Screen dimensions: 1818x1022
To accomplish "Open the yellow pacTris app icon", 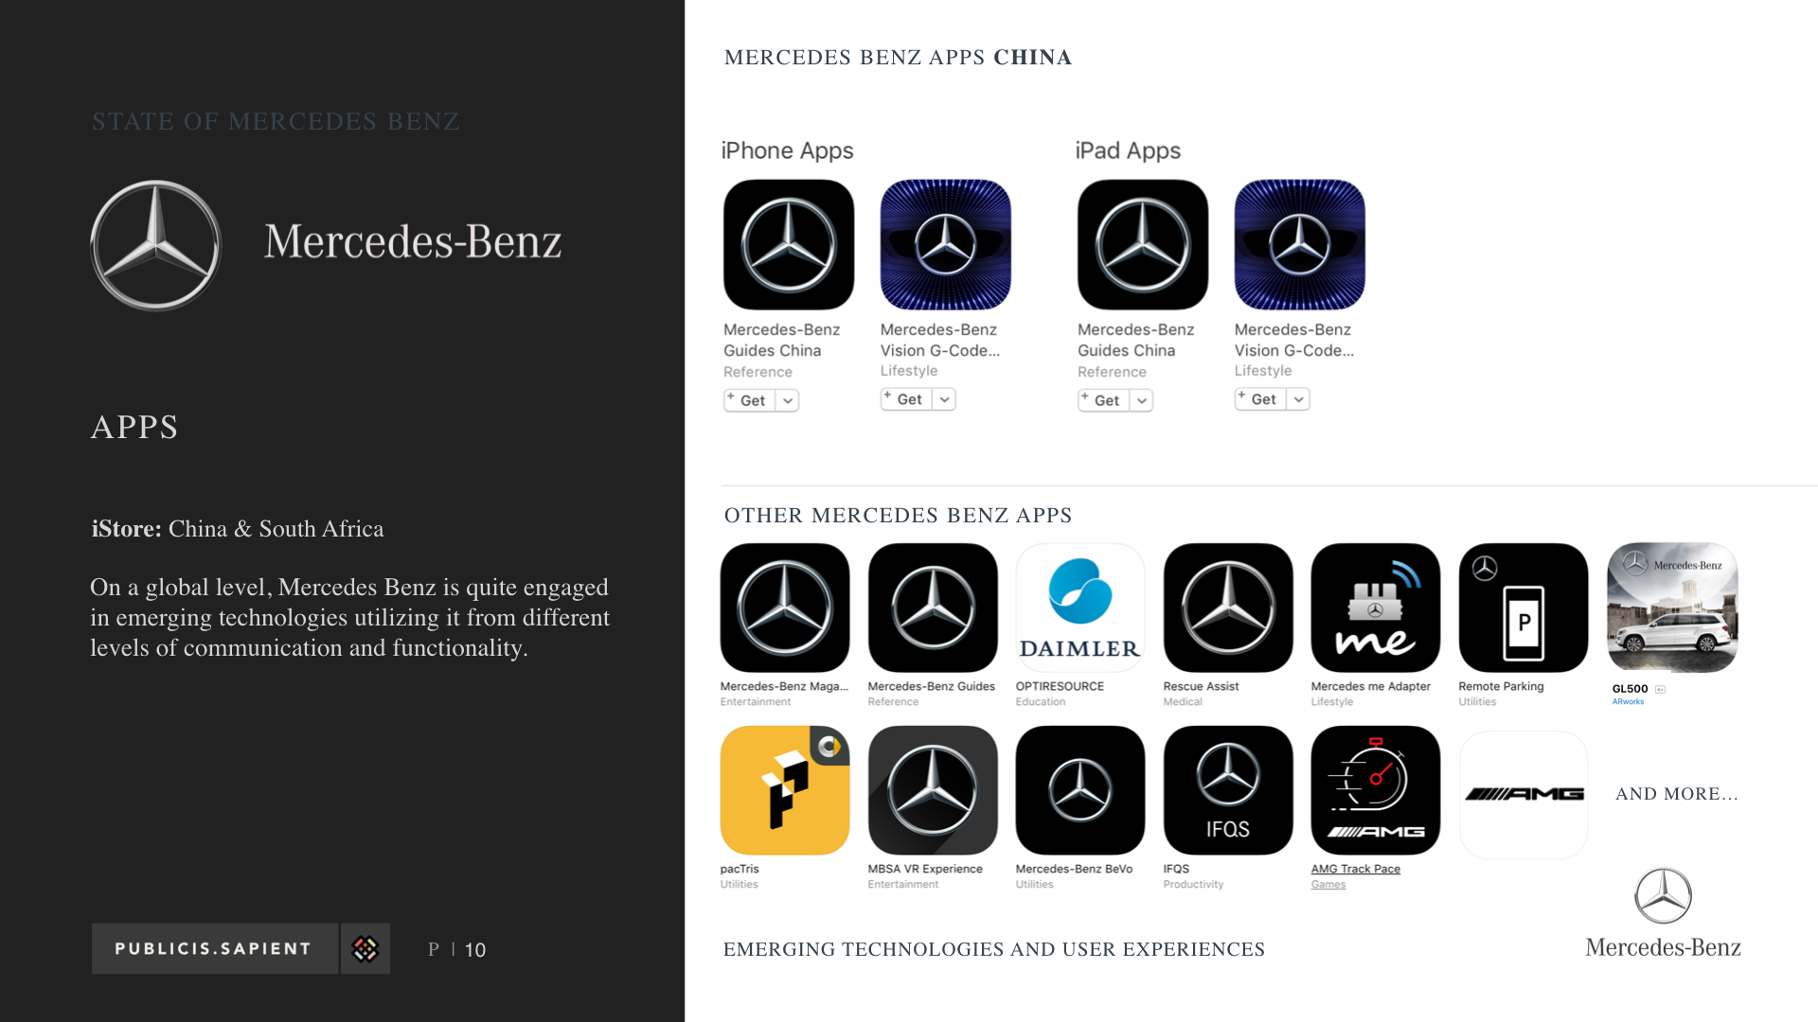I will (785, 790).
